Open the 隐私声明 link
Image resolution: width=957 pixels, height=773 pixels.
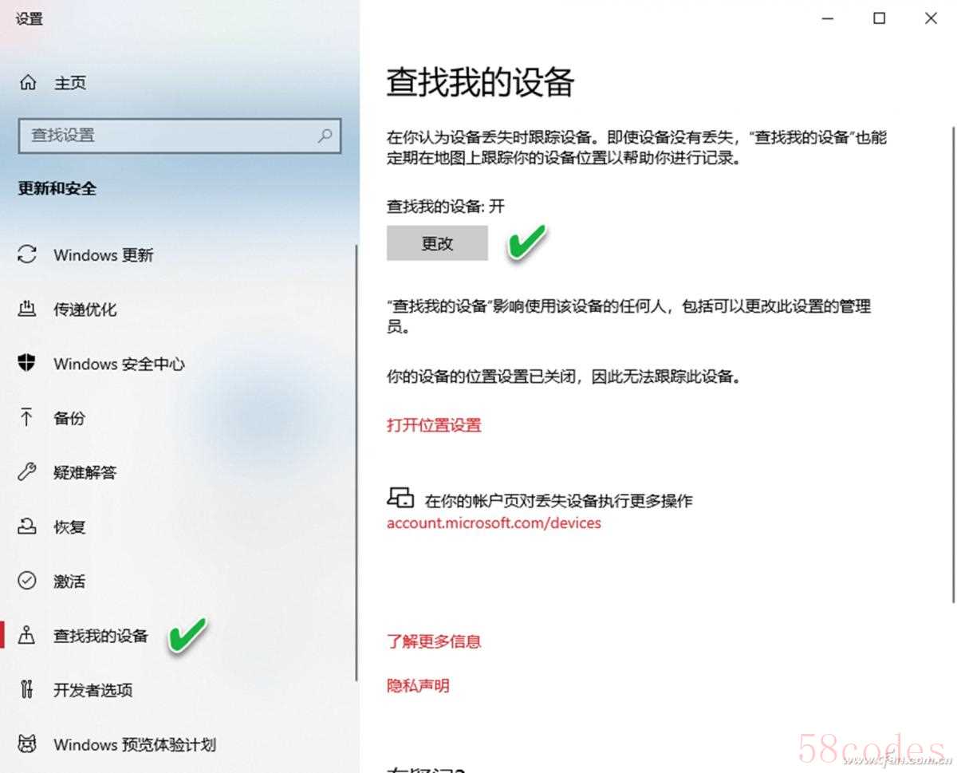[x=418, y=685]
